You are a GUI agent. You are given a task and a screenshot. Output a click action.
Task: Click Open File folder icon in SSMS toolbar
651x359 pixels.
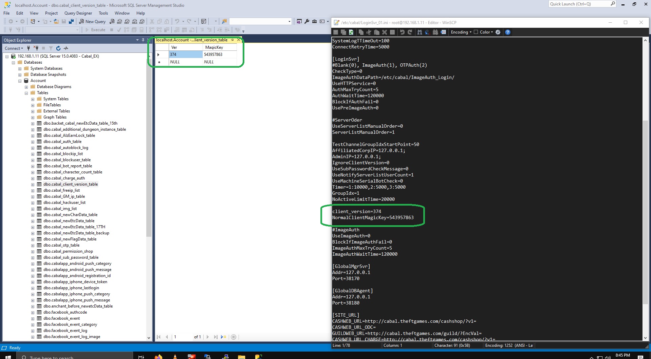click(56, 21)
